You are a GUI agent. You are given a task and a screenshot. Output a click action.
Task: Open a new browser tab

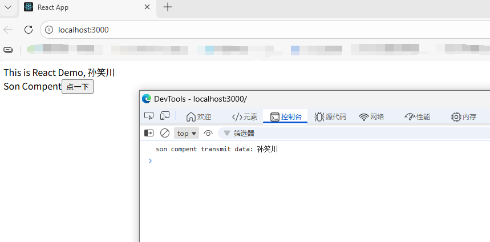tap(168, 7)
